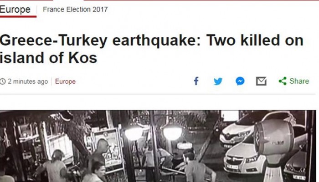Open the France Election 2017 tab
The image size is (319, 182).
pos(75,10)
